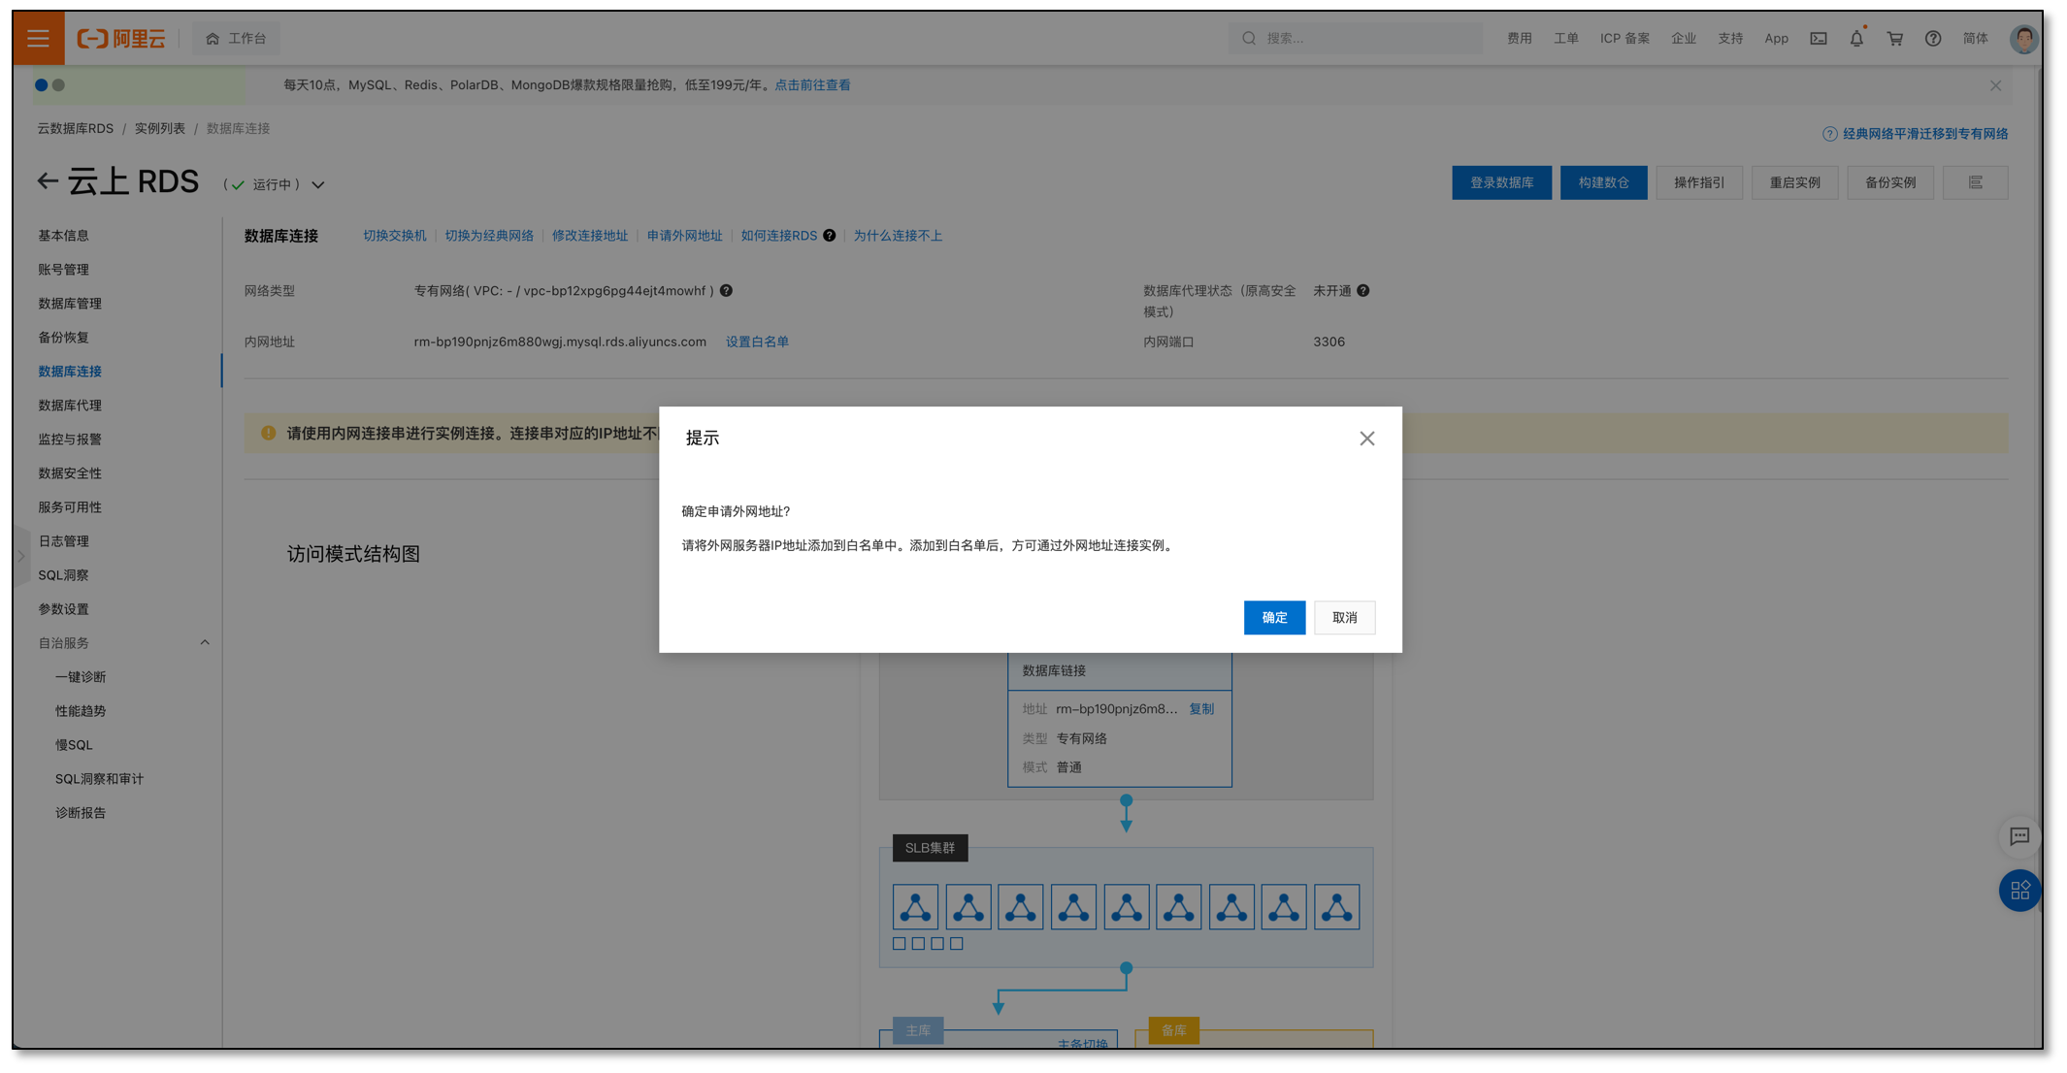The height and width of the screenshot is (1073, 2067).
Task: Open the shopping cart icon
Action: (1894, 38)
